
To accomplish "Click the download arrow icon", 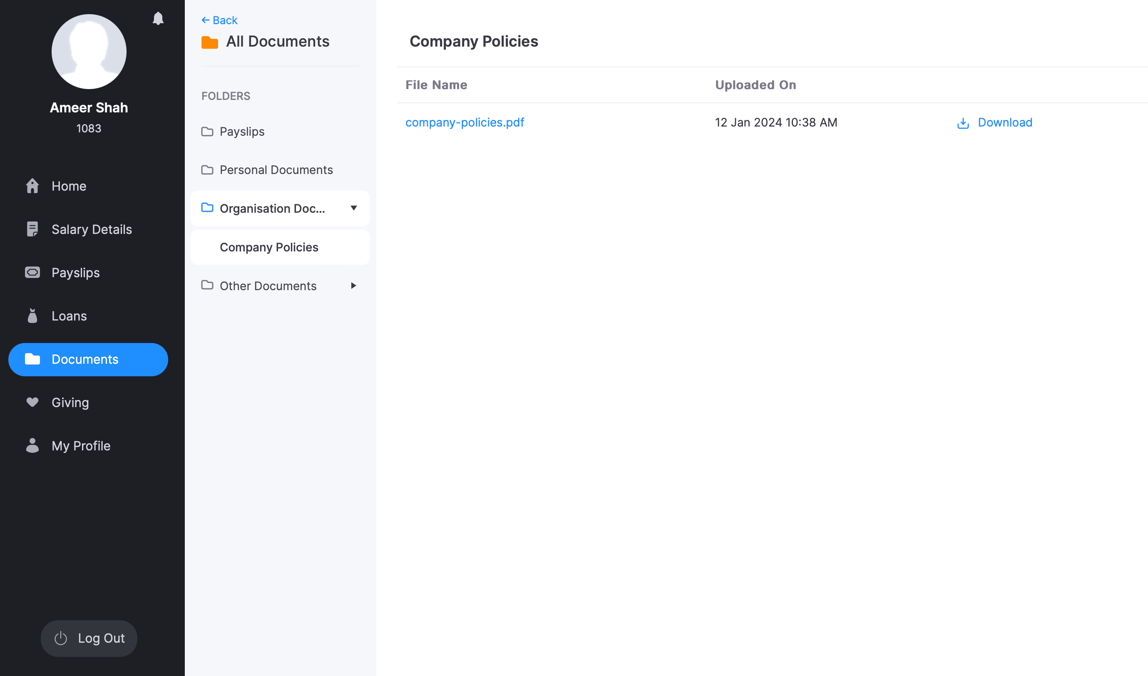I will 963,123.
